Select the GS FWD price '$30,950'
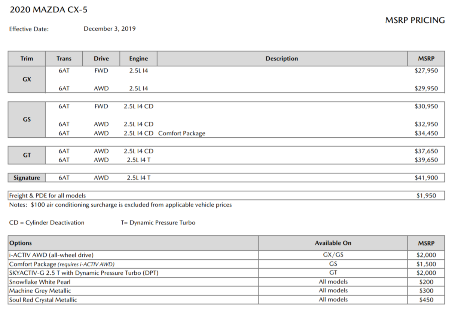This screenshot has width=449, height=309. (x=426, y=106)
